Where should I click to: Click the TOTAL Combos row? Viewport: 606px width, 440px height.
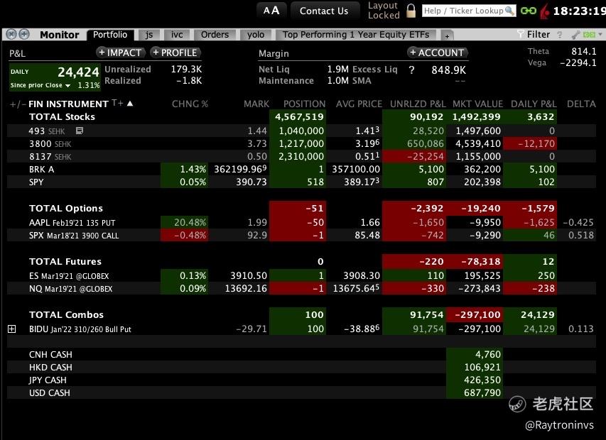click(x=301, y=314)
